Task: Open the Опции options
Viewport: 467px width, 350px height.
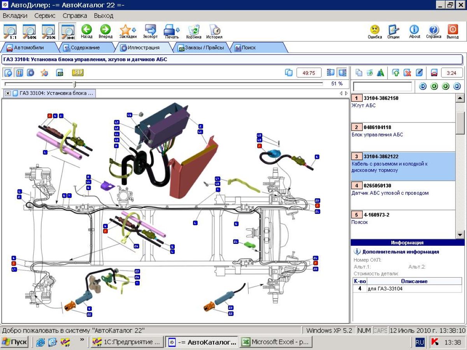Action: (393, 31)
